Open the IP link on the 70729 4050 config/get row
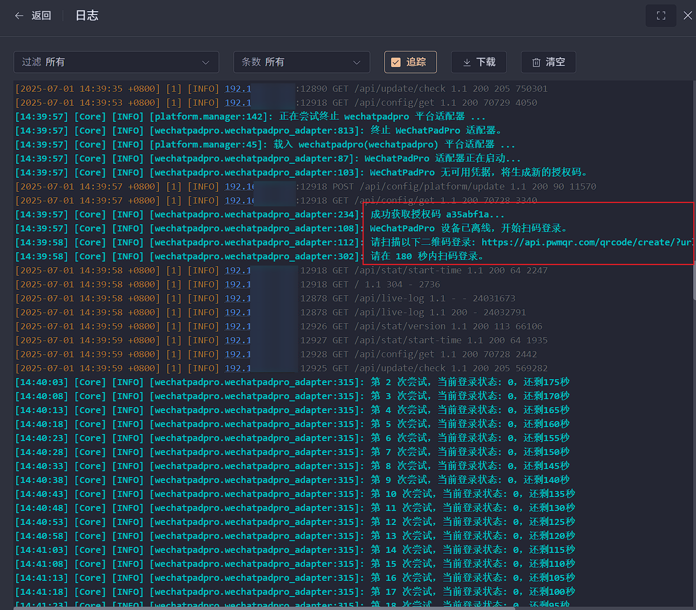 [238, 103]
